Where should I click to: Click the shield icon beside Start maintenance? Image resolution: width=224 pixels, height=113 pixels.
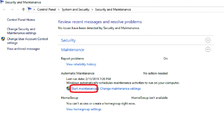tap(68, 89)
